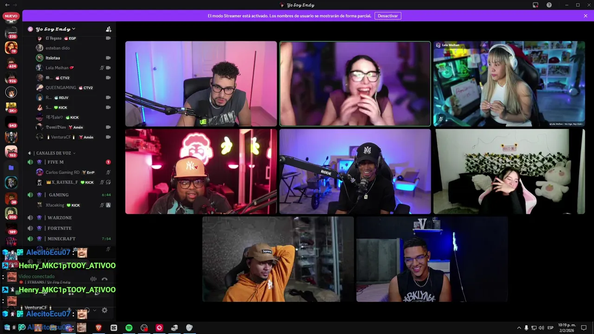Click the muted mic icon beside Lela Meihan
Viewport: 594px width, 334px height.
102,68
